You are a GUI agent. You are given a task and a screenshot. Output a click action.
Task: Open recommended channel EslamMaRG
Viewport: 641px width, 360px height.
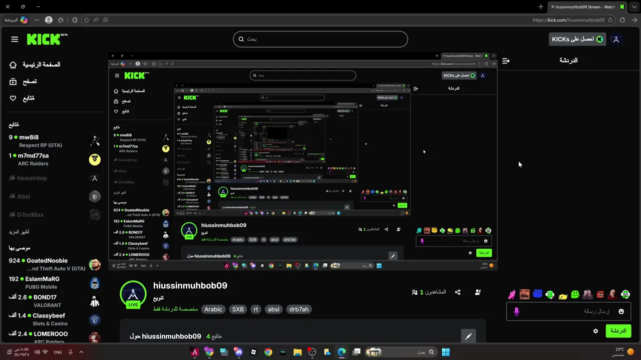pos(55,283)
